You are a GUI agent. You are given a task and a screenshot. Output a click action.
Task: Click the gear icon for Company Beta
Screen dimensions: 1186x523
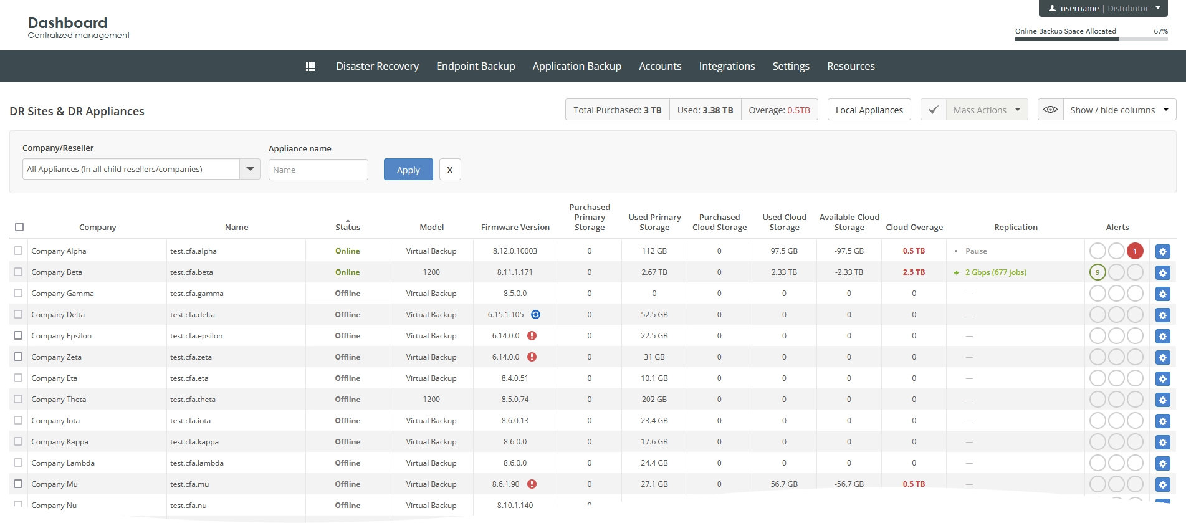coord(1162,273)
